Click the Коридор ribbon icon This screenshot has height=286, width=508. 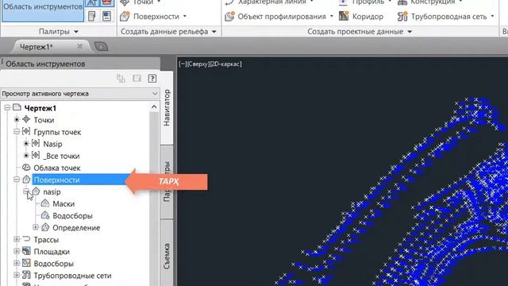pyautogui.click(x=344, y=16)
